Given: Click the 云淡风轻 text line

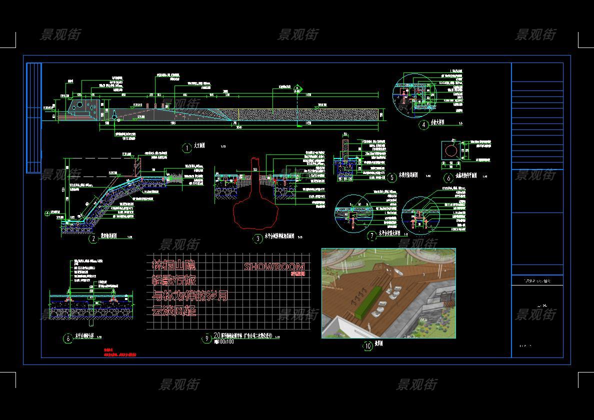Looking at the screenshot, I should pyautogui.click(x=173, y=311).
